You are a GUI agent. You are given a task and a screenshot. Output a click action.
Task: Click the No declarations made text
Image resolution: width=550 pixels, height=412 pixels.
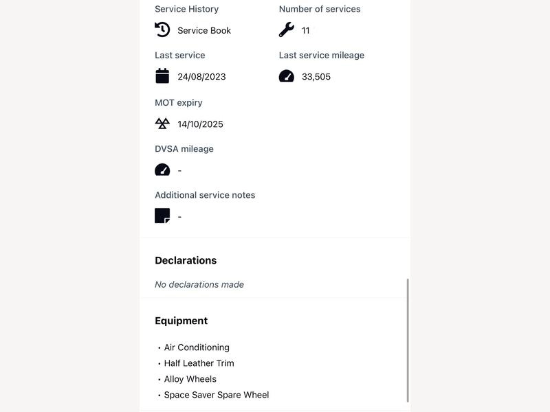click(x=199, y=284)
